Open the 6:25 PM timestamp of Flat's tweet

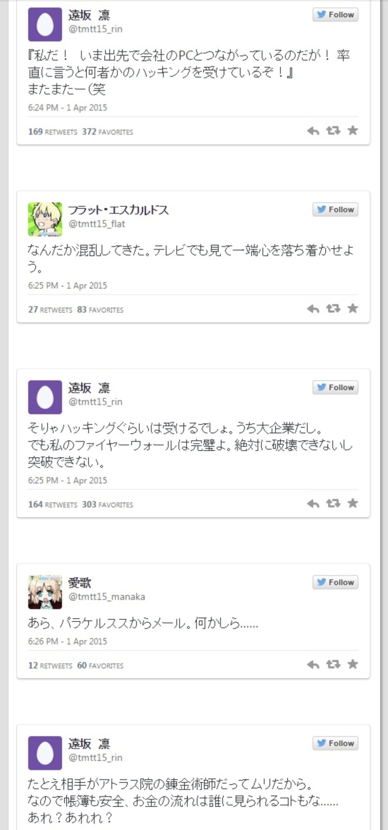[68, 286]
